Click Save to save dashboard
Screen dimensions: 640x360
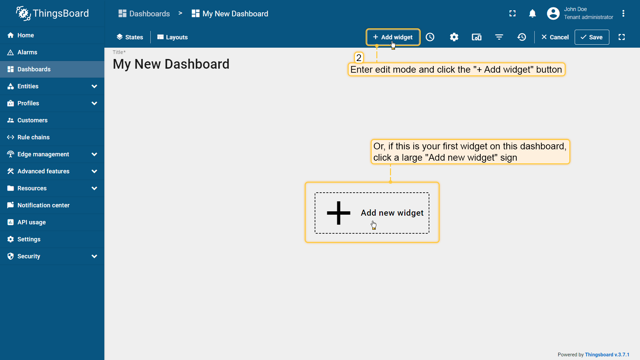(x=592, y=37)
